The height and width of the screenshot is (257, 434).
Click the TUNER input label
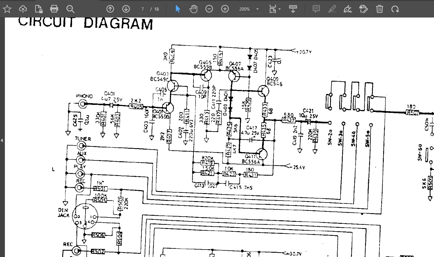[x=83, y=139]
